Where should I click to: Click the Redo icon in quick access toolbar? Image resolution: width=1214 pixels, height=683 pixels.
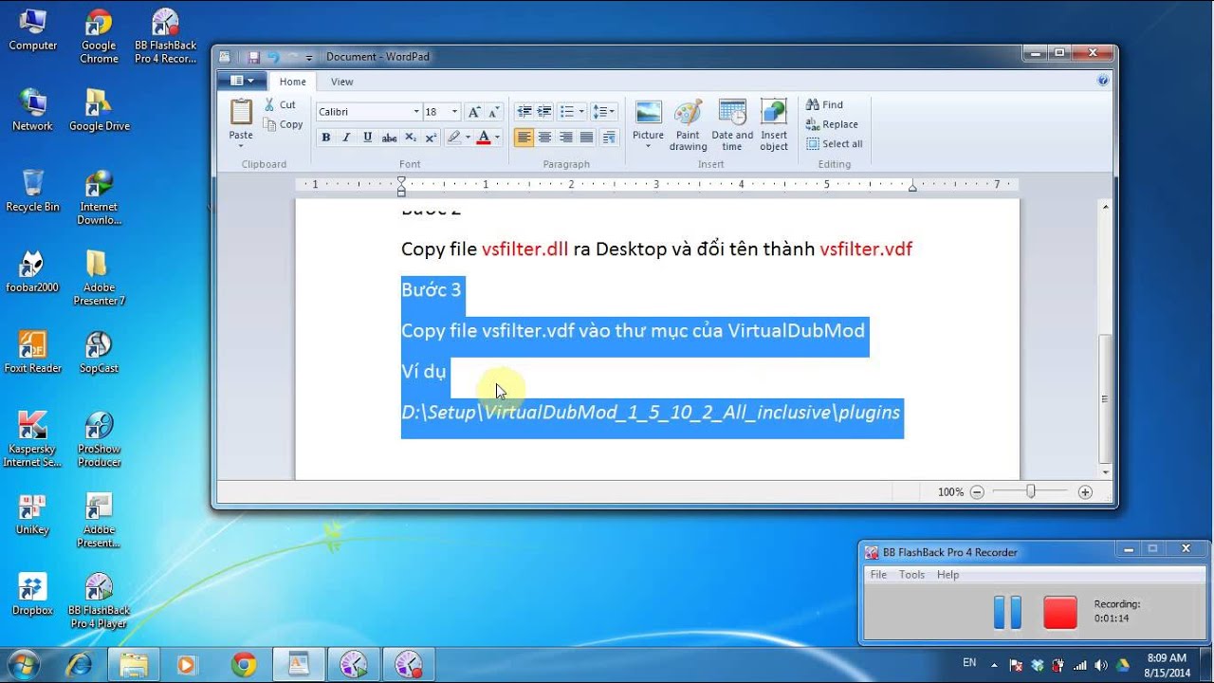coord(292,57)
